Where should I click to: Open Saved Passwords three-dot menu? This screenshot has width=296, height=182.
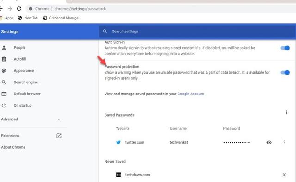tap(287, 113)
